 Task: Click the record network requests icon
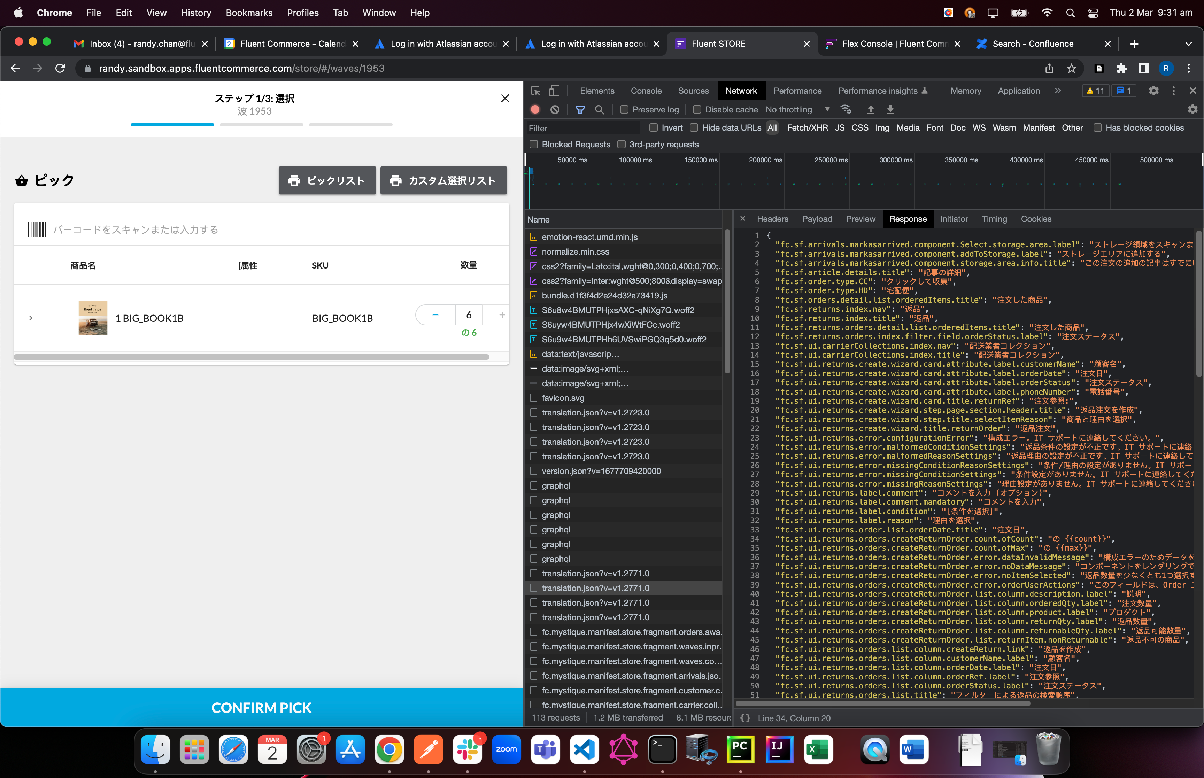pos(536,109)
